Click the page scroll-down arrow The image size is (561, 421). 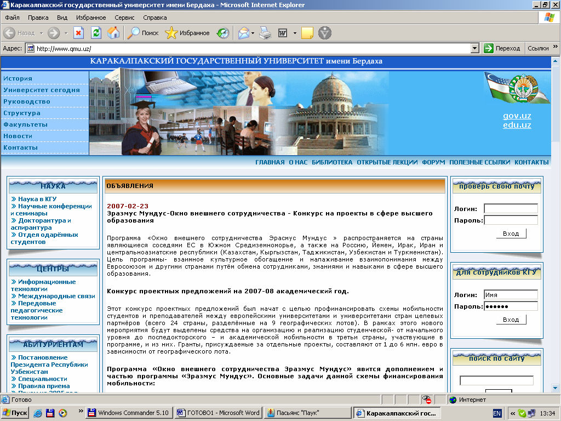click(556, 388)
